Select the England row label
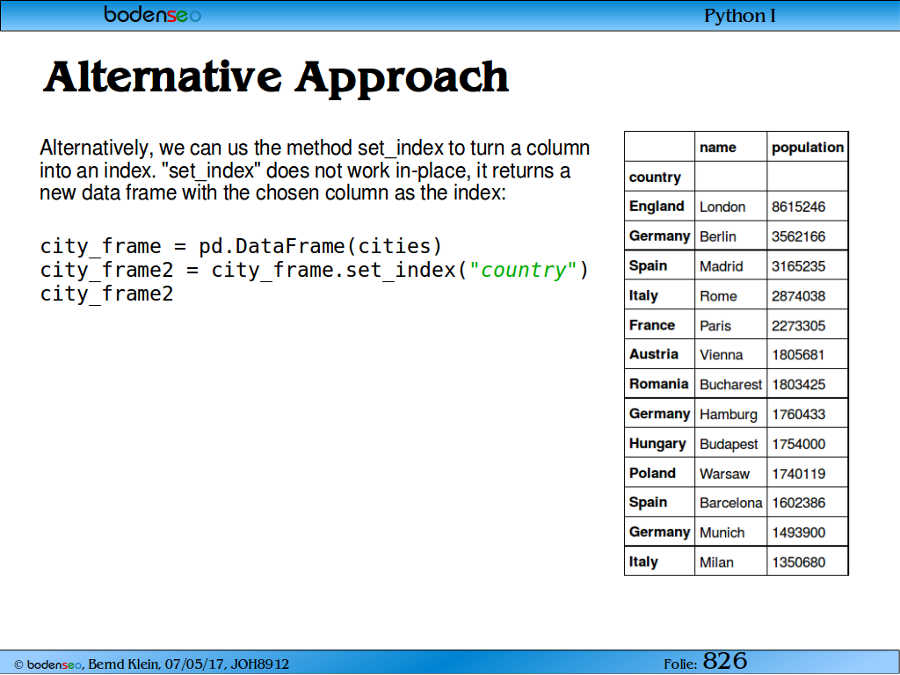Viewport: 900px width, 675px height. pyautogui.click(x=657, y=207)
